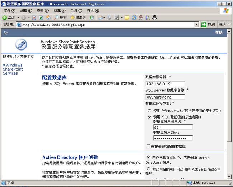233x187 pixels.
Task: Click the vertical scrollbar down arrow
Action: (x=229, y=177)
